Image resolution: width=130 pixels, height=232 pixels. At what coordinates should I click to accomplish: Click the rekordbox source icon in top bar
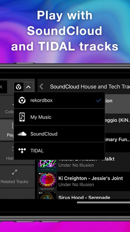point(18,87)
